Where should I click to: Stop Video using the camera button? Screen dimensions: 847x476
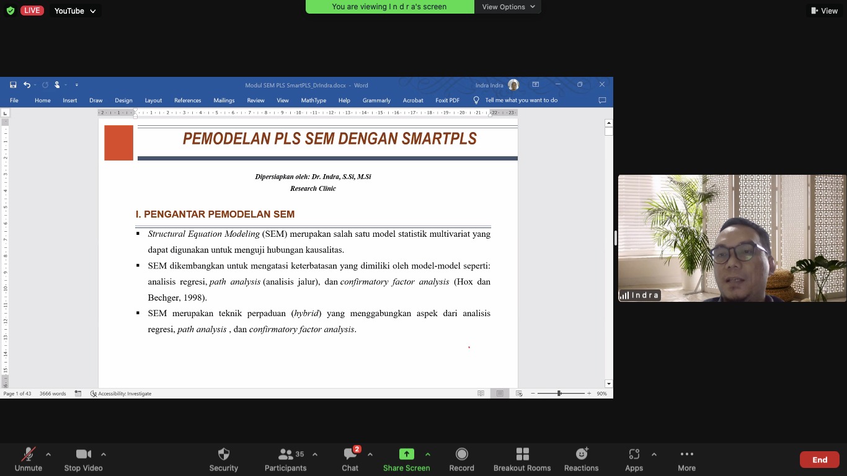(83, 460)
